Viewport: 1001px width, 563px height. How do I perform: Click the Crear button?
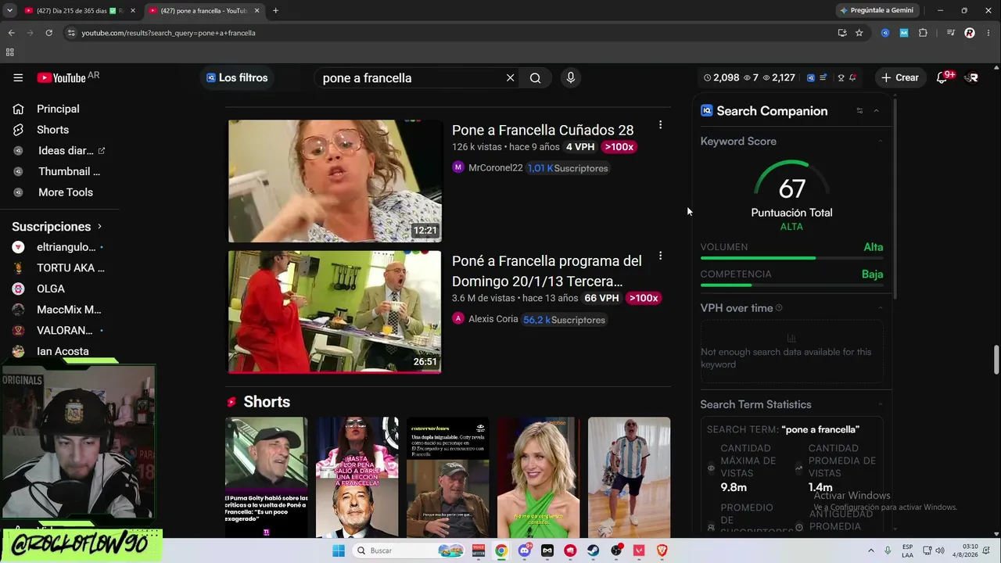coord(900,77)
